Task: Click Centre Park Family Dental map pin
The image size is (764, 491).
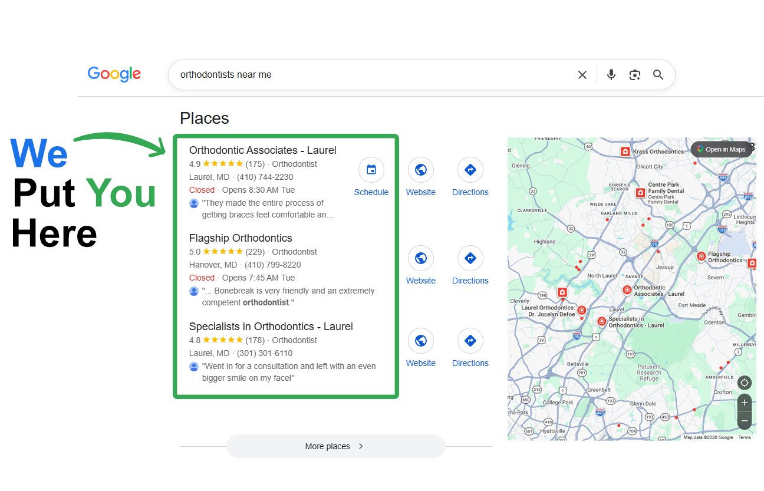Action: 640,193
